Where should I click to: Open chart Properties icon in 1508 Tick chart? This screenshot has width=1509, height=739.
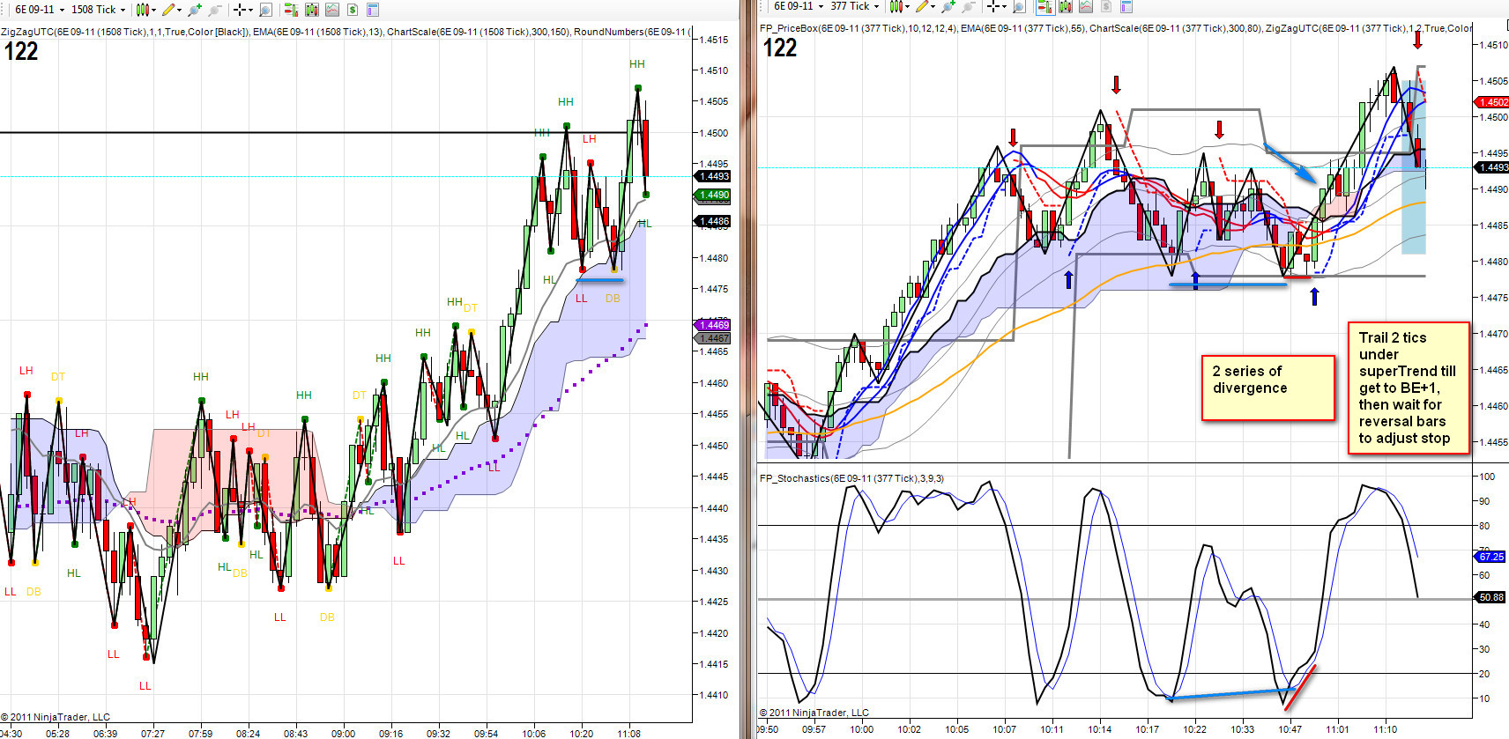click(x=372, y=10)
